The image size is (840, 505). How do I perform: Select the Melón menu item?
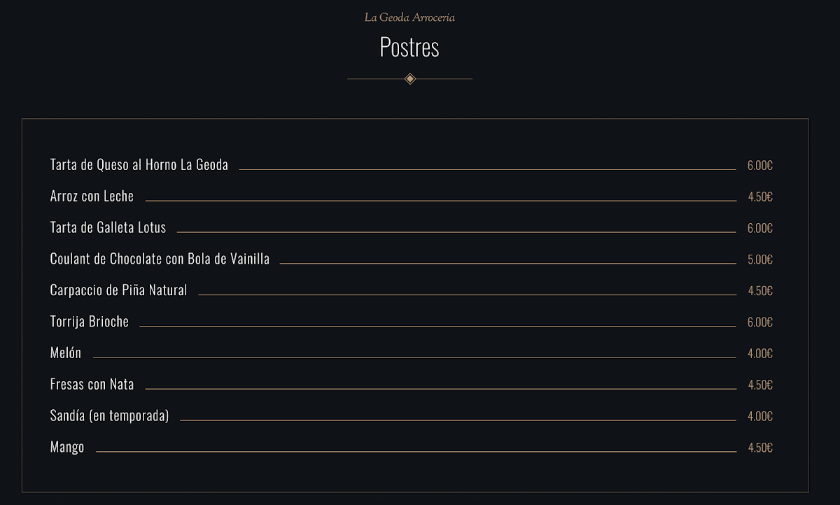(66, 353)
